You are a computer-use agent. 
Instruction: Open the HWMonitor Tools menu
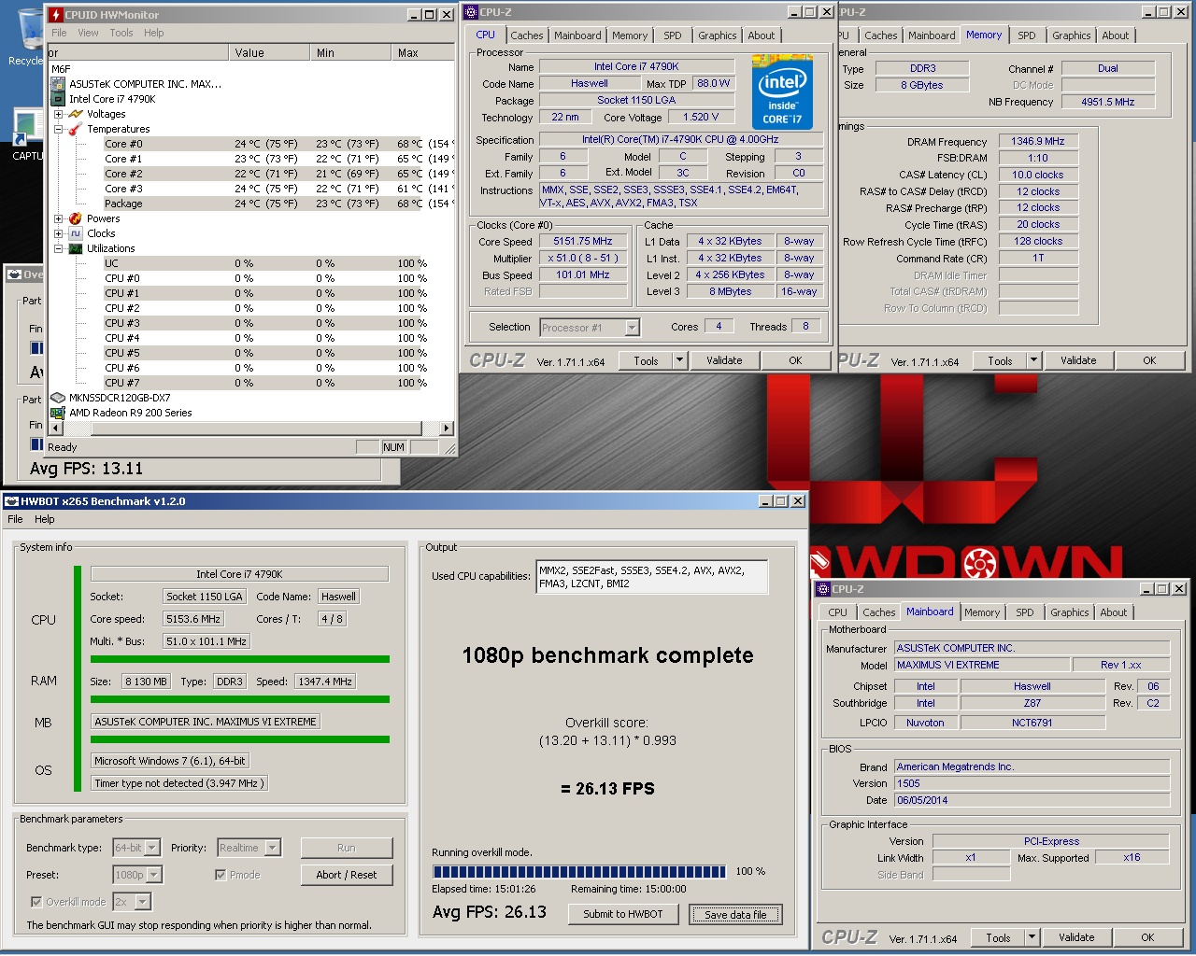(x=121, y=33)
